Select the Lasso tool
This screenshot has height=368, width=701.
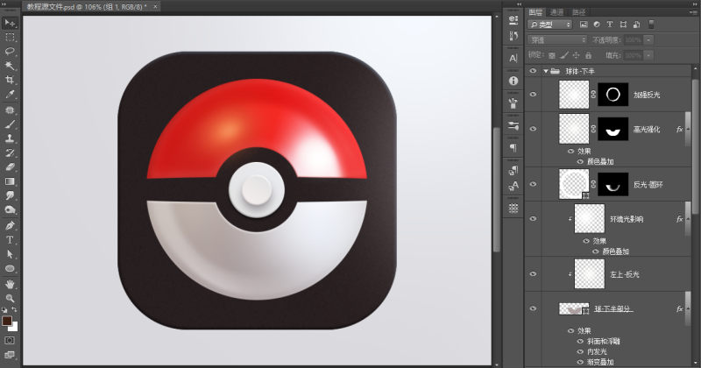click(10, 51)
